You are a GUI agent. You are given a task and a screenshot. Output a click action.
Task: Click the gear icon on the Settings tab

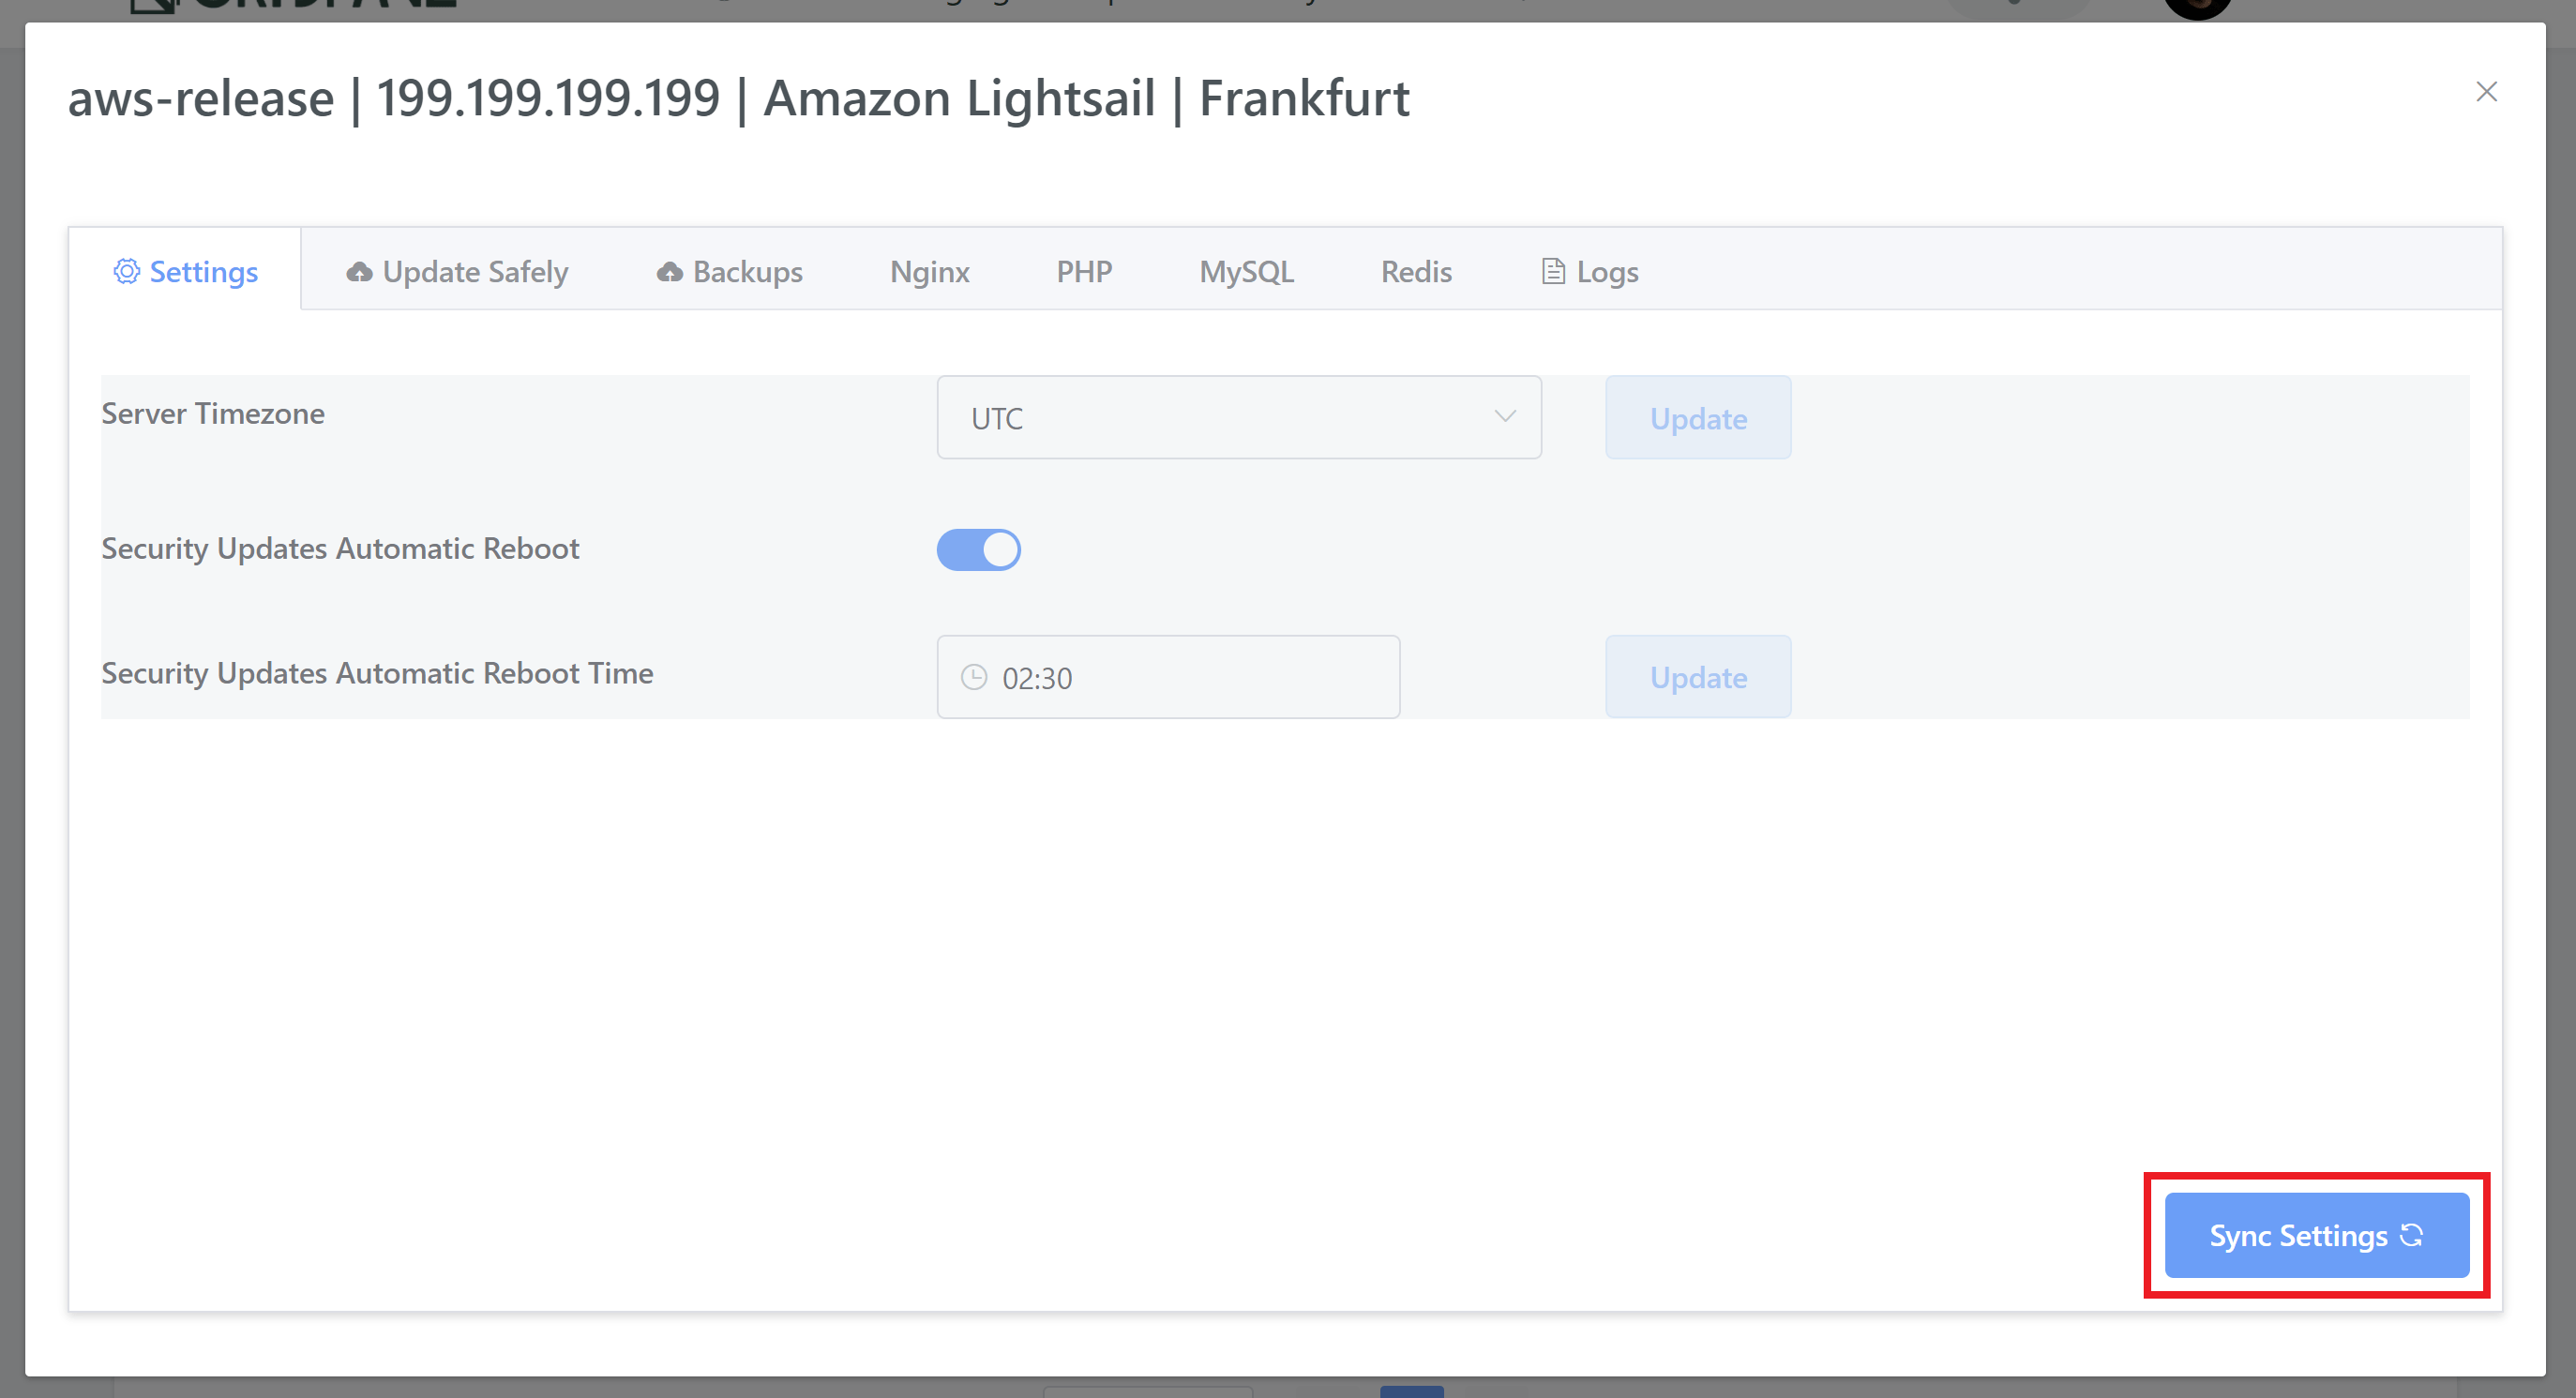(127, 271)
